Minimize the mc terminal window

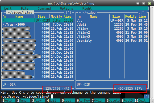click(x=138, y=3)
